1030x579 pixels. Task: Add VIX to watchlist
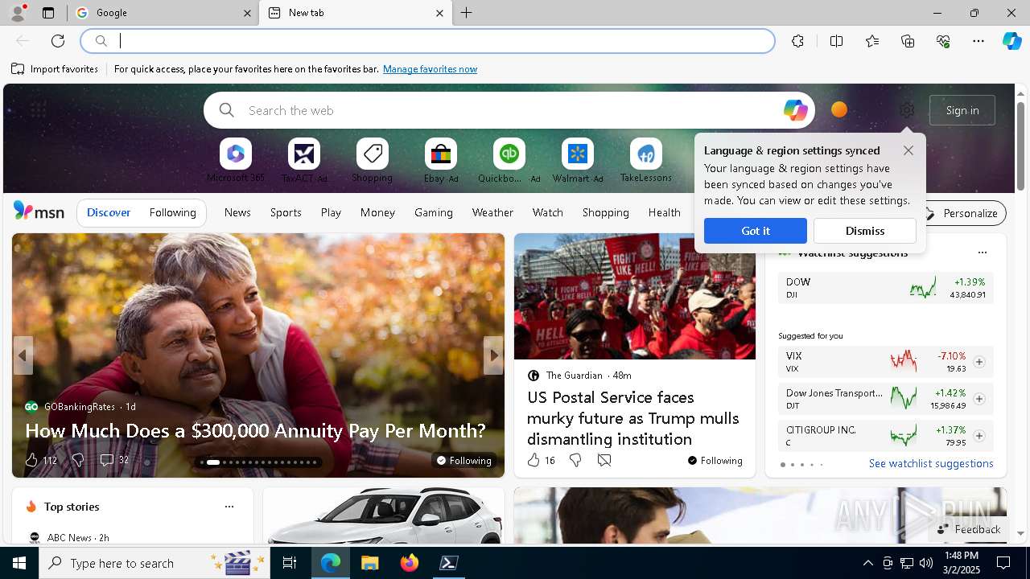point(979,362)
